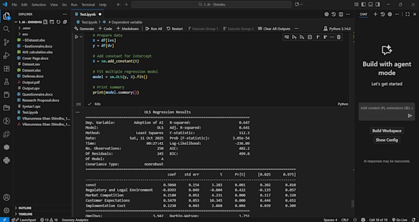This screenshot has height=222, width=419.
Task: Open the File menu
Action: 14,4
